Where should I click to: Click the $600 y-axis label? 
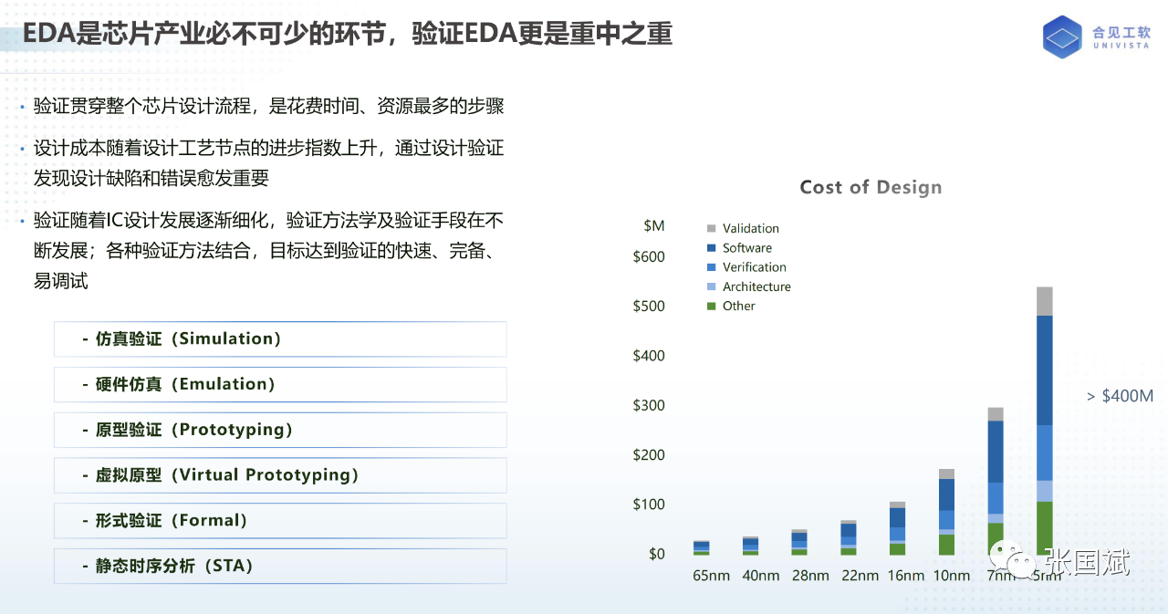click(x=649, y=257)
